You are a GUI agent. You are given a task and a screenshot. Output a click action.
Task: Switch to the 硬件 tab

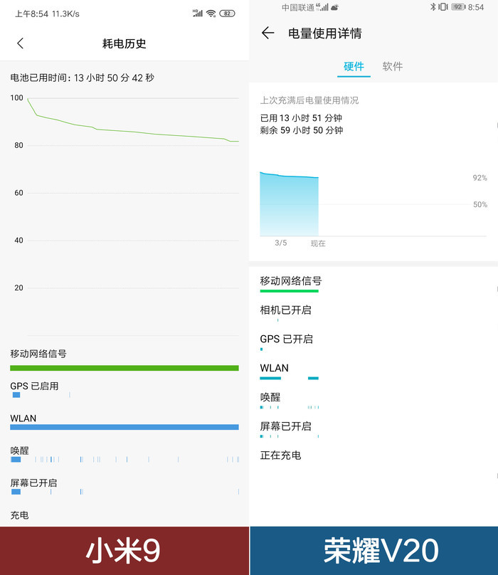[354, 66]
